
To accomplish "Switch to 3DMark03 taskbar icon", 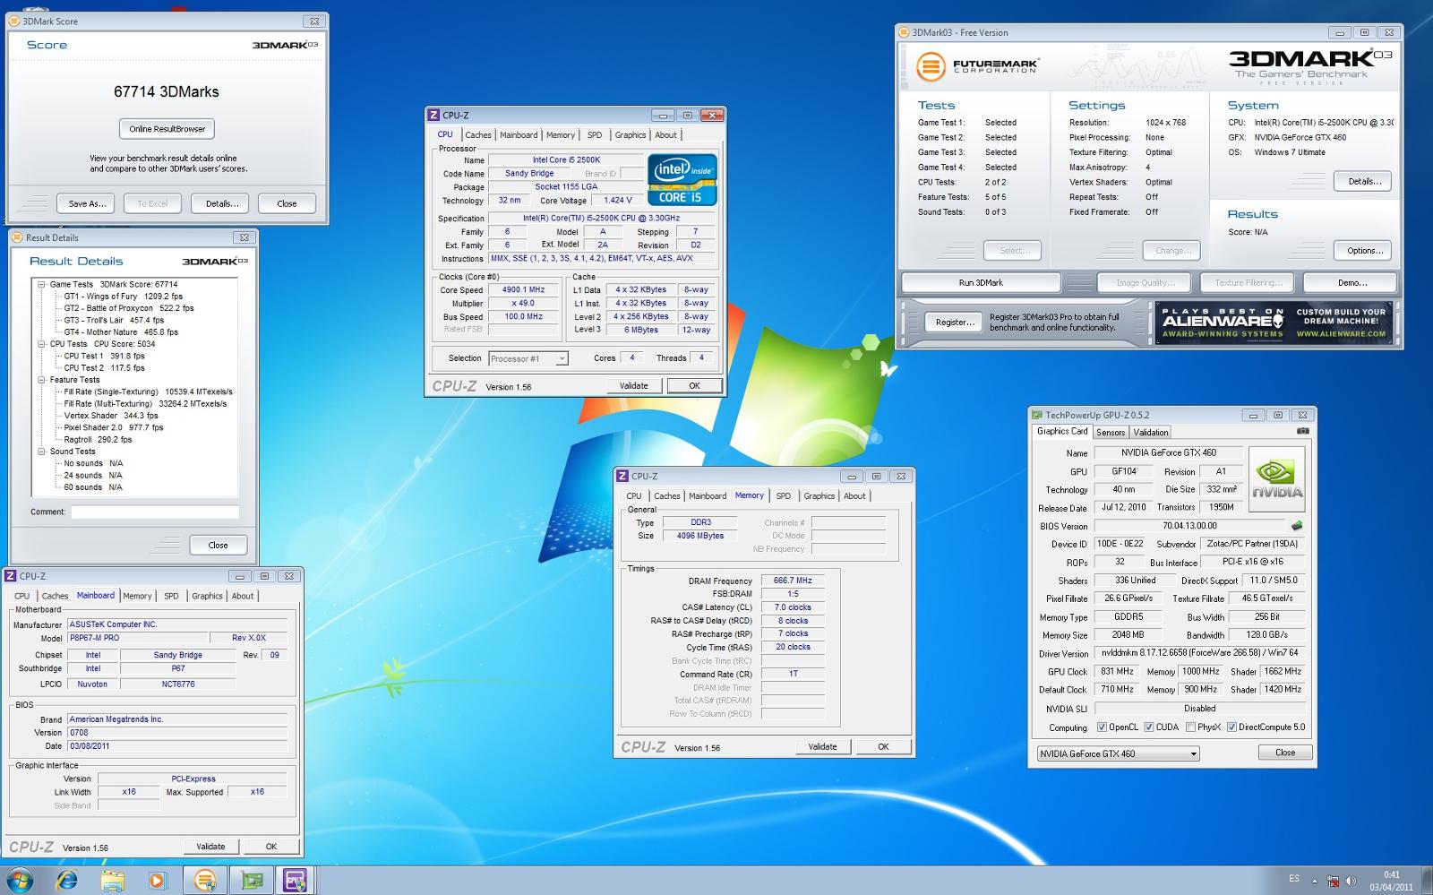I will click(x=205, y=881).
